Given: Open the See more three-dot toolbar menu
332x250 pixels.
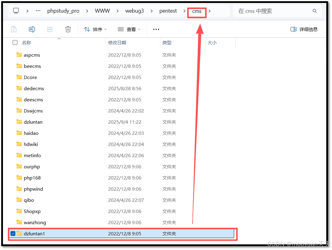Looking at the screenshot, I should tap(156, 29).
